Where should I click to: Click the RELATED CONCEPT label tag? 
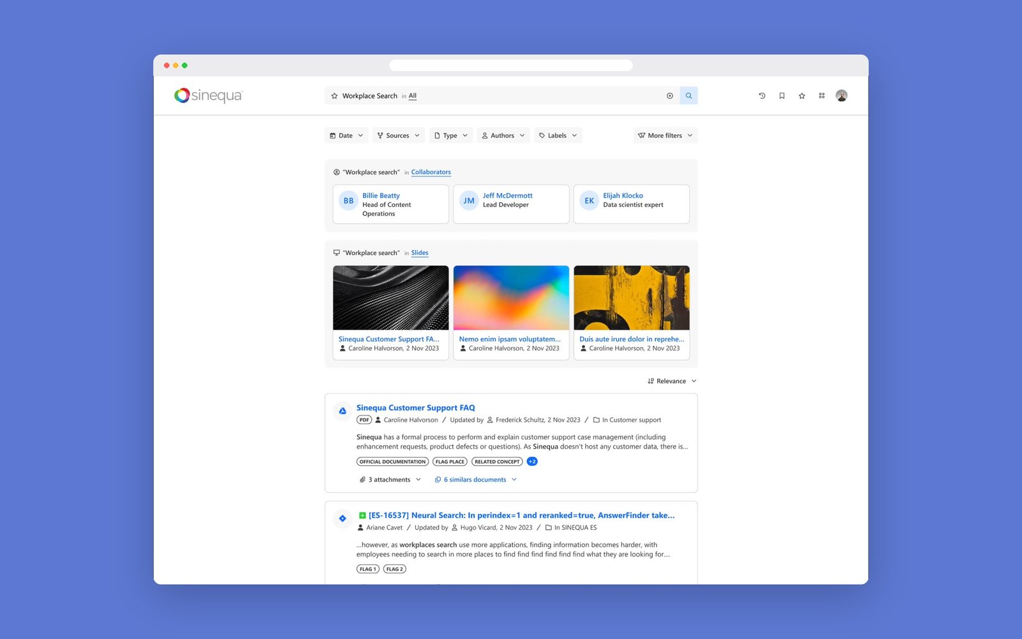497,461
